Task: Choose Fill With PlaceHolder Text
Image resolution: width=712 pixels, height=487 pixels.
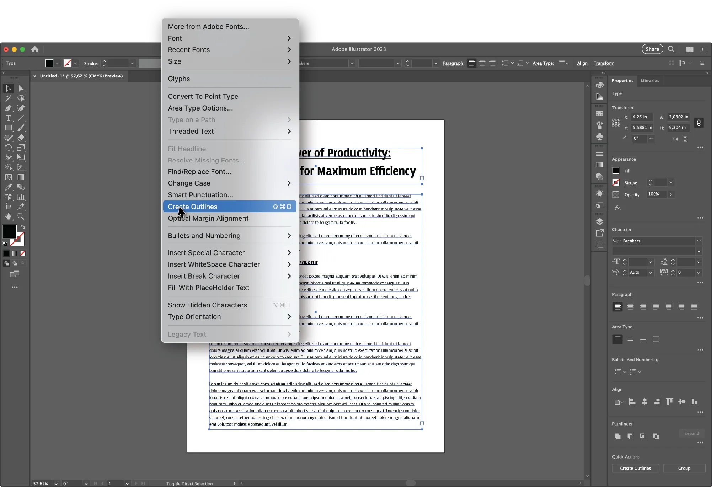Action: [229, 288]
